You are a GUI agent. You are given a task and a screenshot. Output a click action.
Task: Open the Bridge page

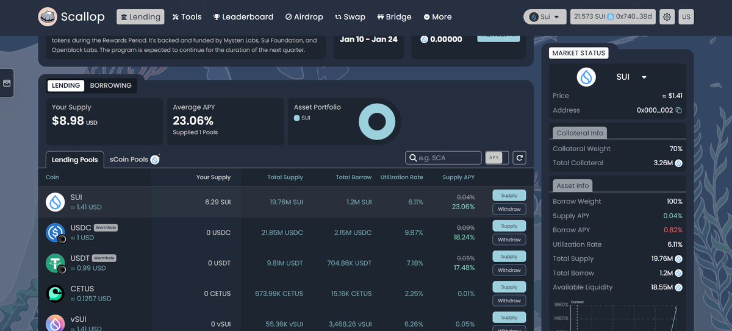pyautogui.click(x=394, y=17)
